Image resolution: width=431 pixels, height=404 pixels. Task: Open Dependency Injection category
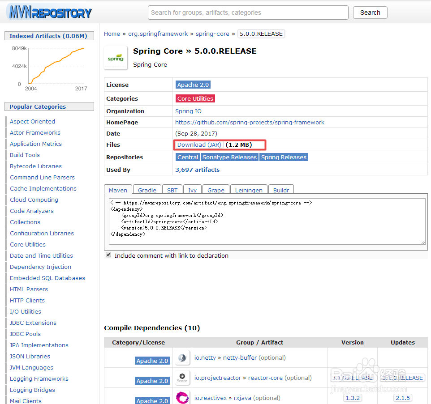tap(40, 267)
